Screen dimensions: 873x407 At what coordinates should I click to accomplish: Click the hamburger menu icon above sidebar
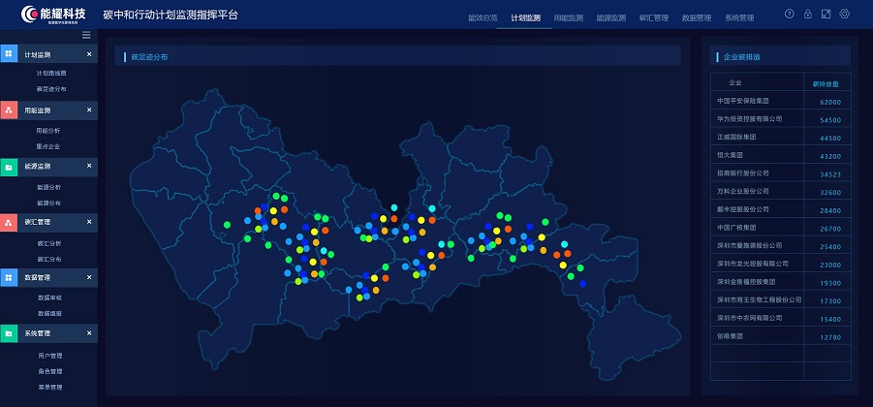pos(86,35)
